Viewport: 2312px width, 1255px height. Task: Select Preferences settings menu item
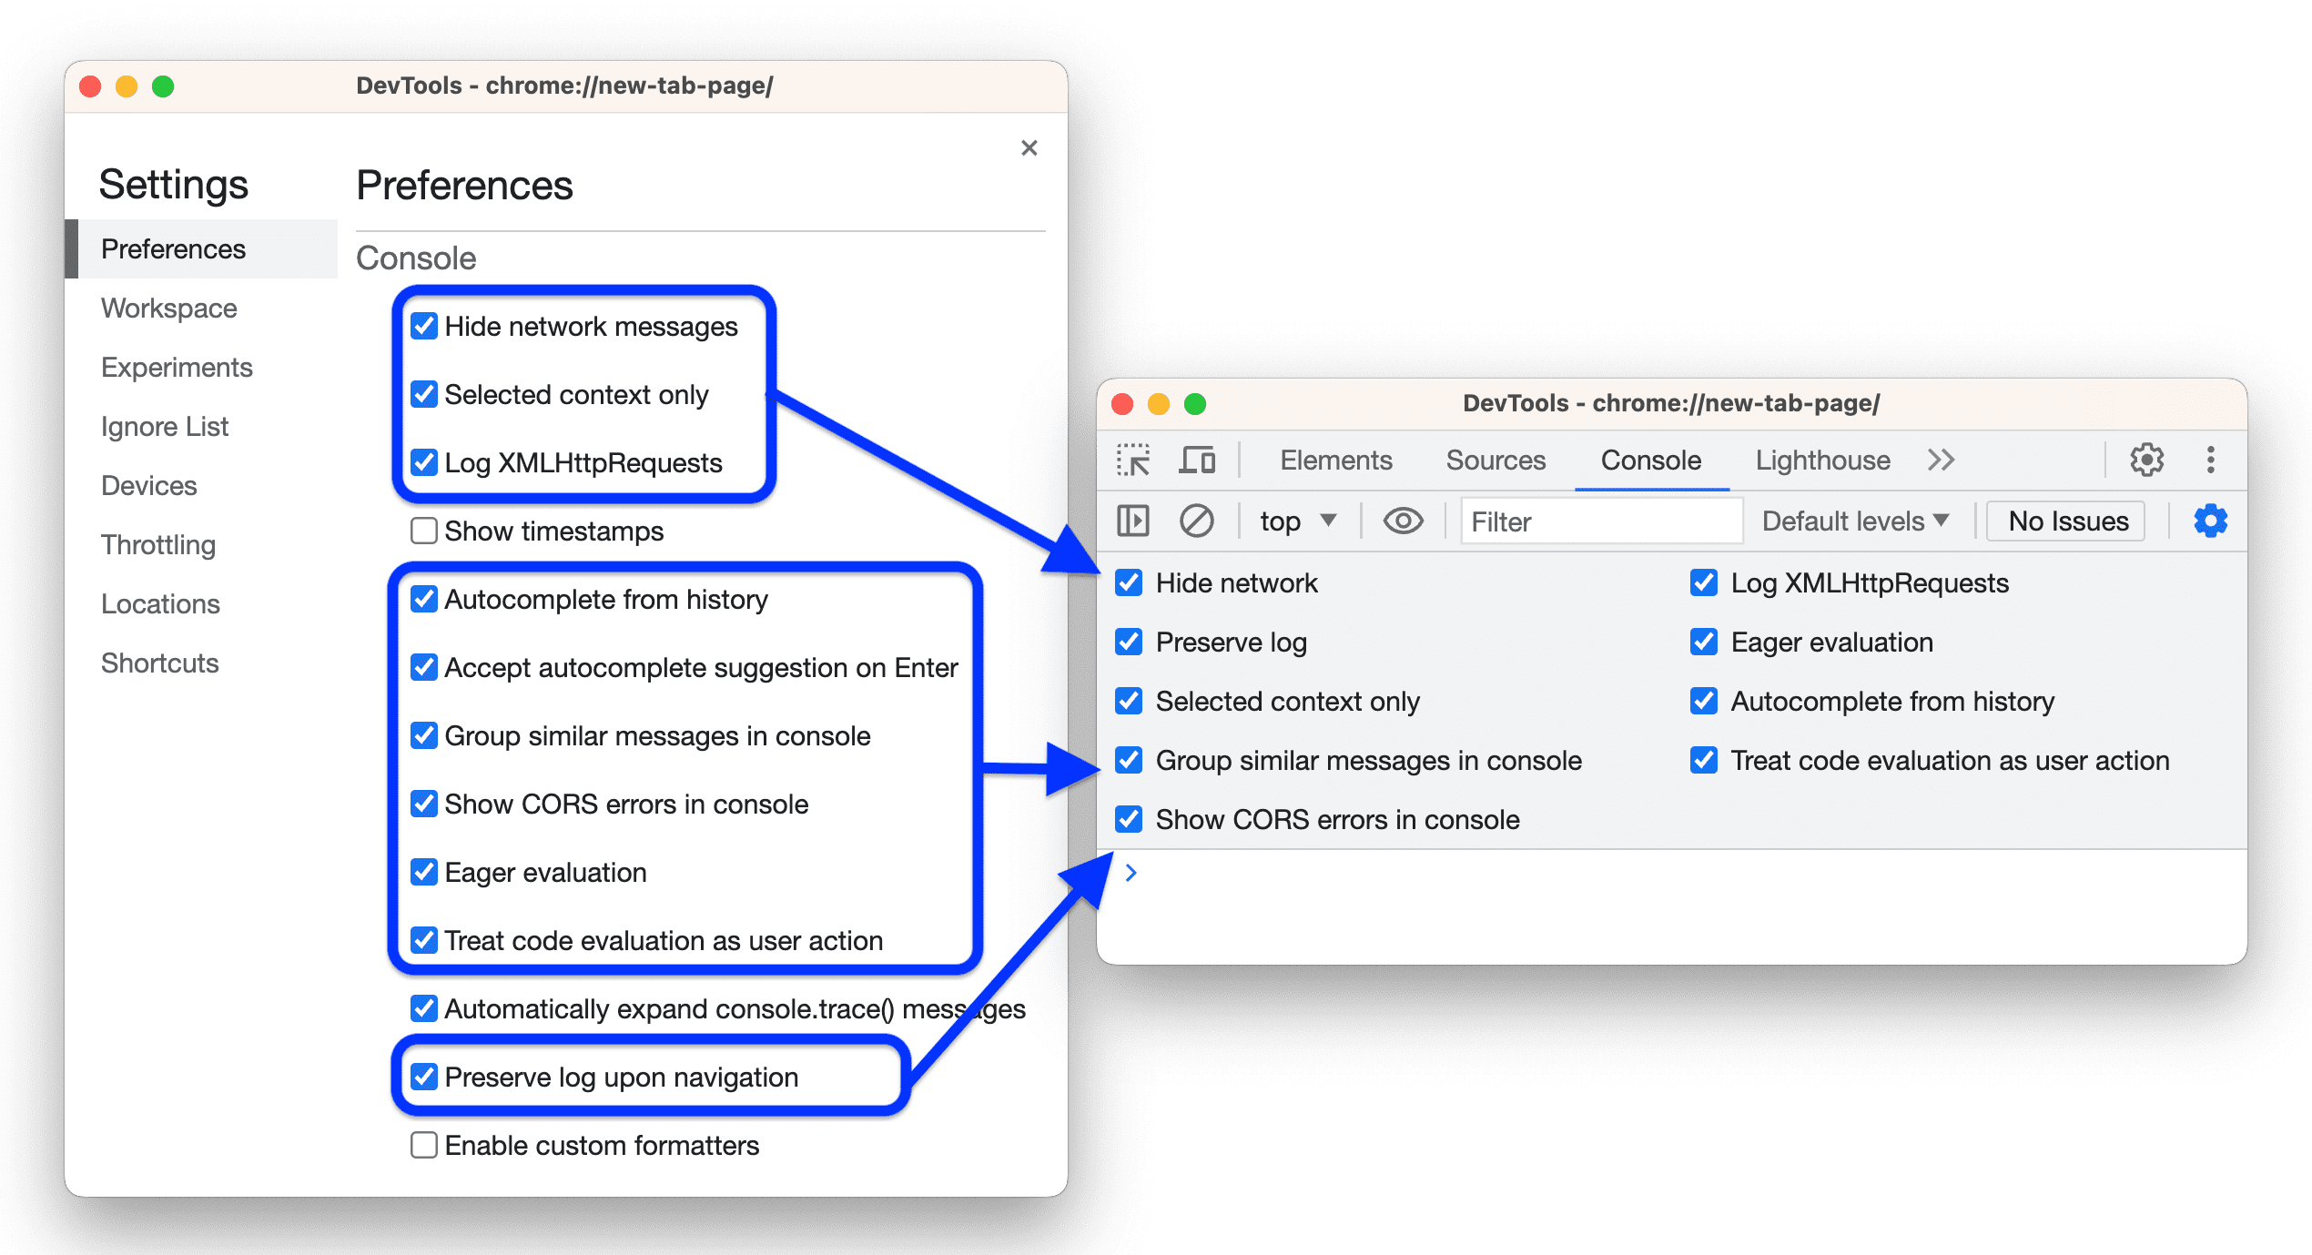[173, 248]
